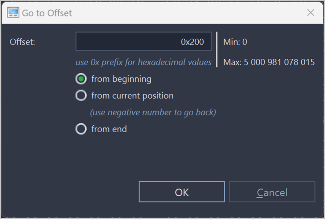Click the Go to Offset app icon
The width and height of the screenshot is (325, 219).
(13, 13)
